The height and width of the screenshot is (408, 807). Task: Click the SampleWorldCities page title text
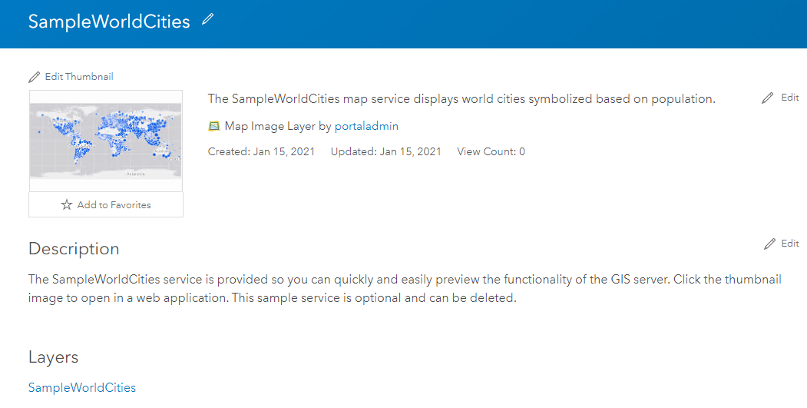click(x=109, y=22)
